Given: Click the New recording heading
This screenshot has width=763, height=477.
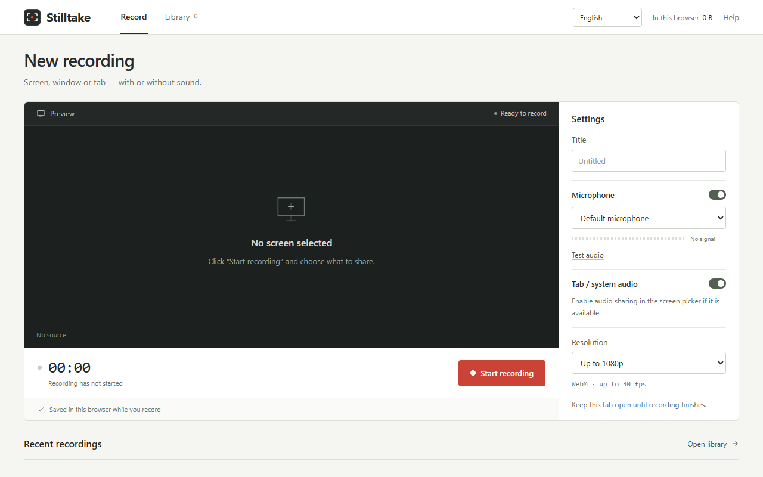Looking at the screenshot, I should (79, 61).
